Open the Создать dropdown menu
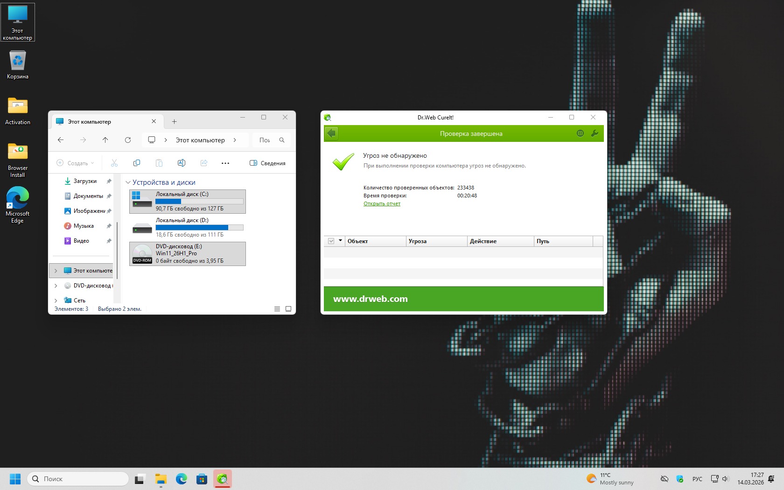 tap(75, 163)
